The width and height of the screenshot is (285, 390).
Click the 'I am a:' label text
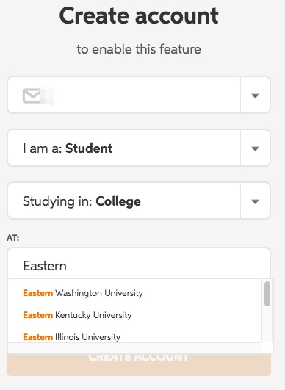pyautogui.click(x=43, y=148)
